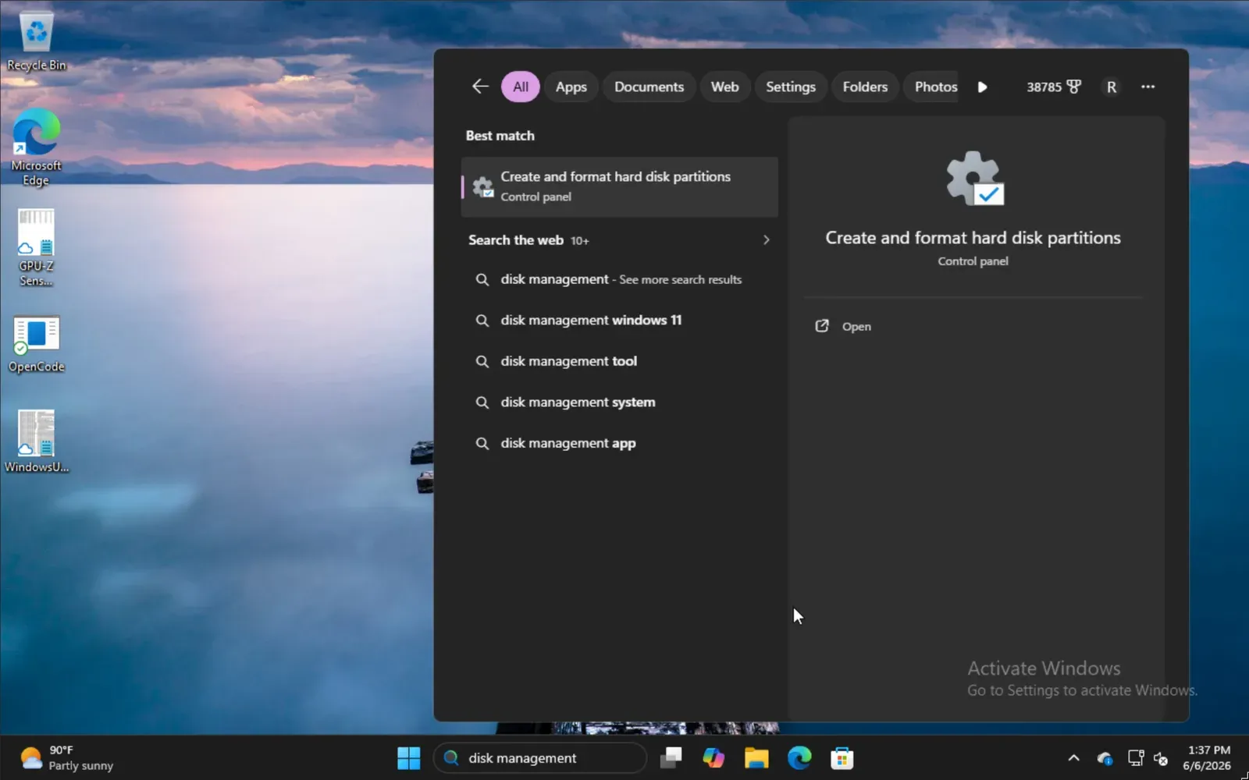The width and height of the screenshot is (1249, 780).
Task: Show more filter tabs arrow
Action: point(983,87)
